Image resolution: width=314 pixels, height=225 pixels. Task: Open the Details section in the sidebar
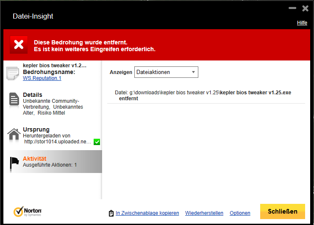tap(53, 104)
